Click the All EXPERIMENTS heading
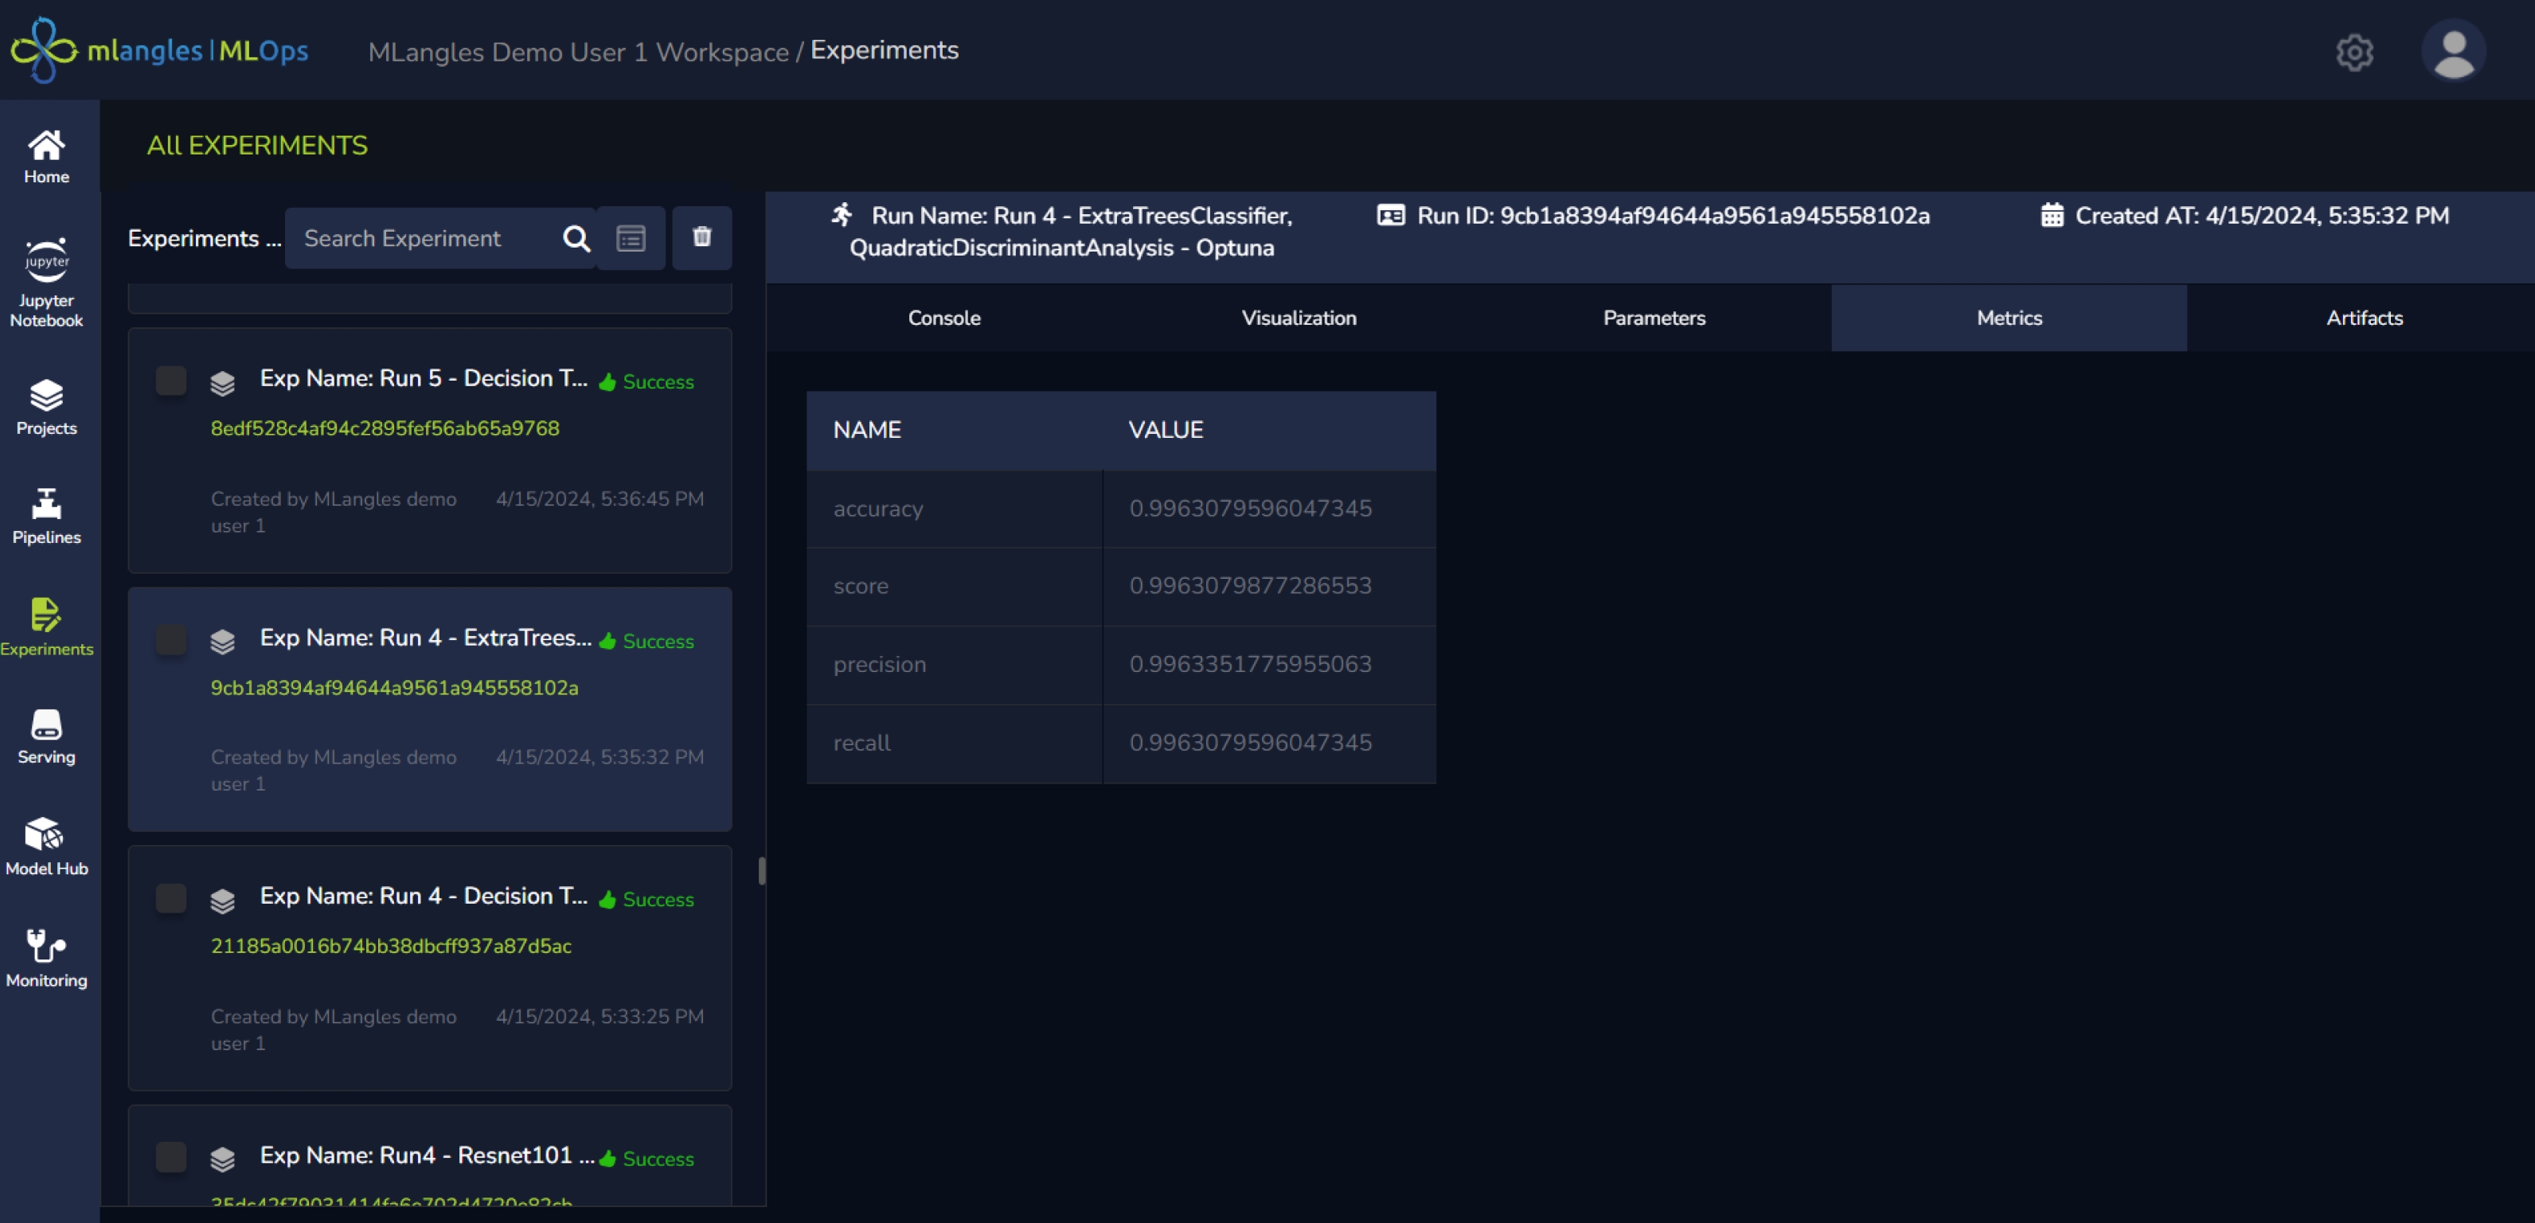 point(257,146)
